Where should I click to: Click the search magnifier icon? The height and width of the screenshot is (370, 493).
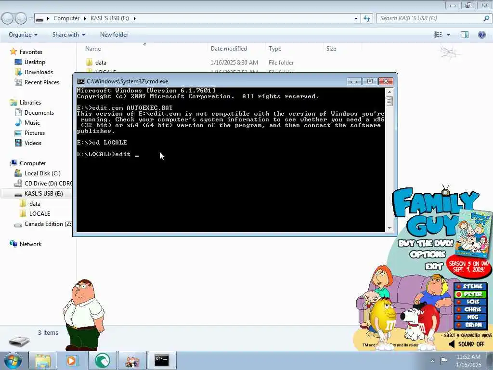[x=486, y=19]
